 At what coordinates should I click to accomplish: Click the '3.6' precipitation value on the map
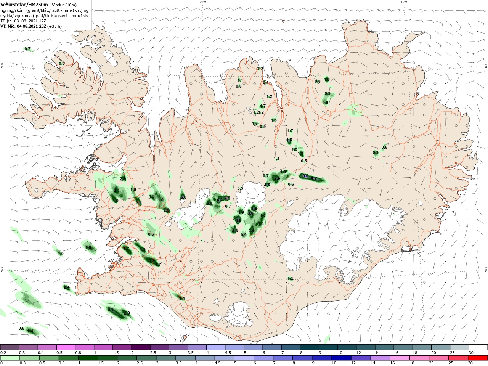pyautogui.click(x=238, y=221)
